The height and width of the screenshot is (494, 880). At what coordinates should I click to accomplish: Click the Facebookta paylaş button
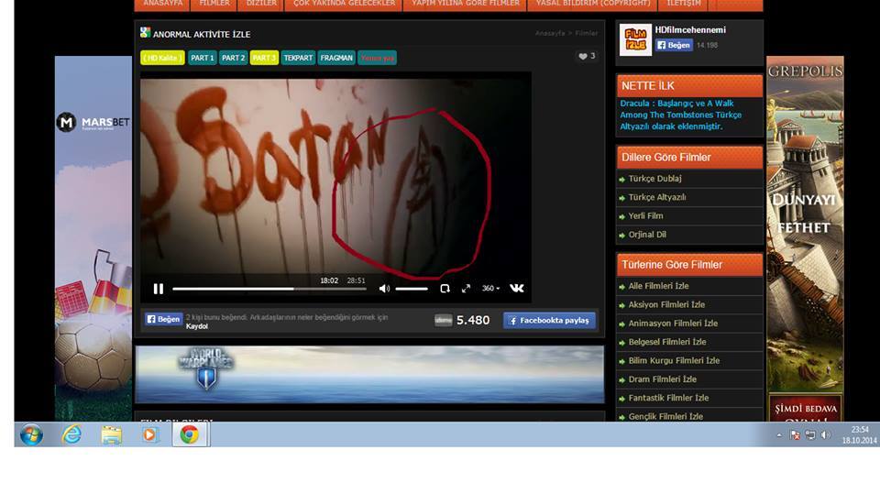[549, 321]
